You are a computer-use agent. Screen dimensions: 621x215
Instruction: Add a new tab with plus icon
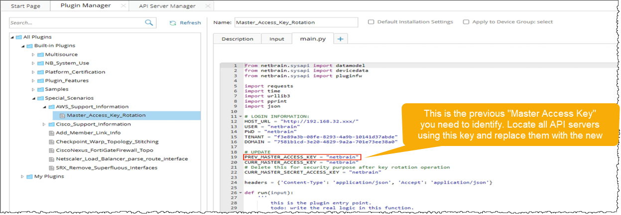click(341, 39)
